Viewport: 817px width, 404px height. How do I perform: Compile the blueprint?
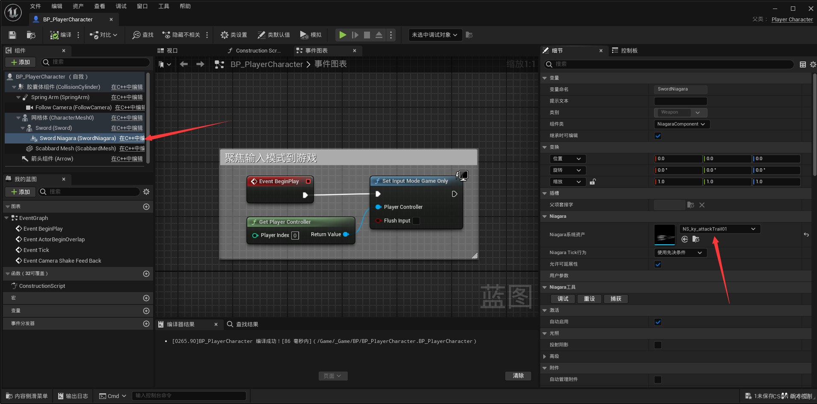click(60, 35)
